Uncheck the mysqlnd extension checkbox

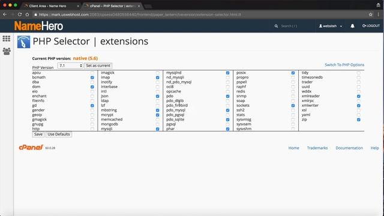[228, 73]
